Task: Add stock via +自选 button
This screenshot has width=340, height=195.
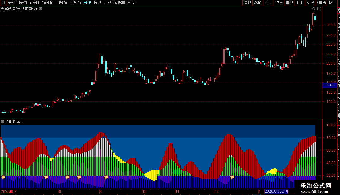Action: (321, 3)
